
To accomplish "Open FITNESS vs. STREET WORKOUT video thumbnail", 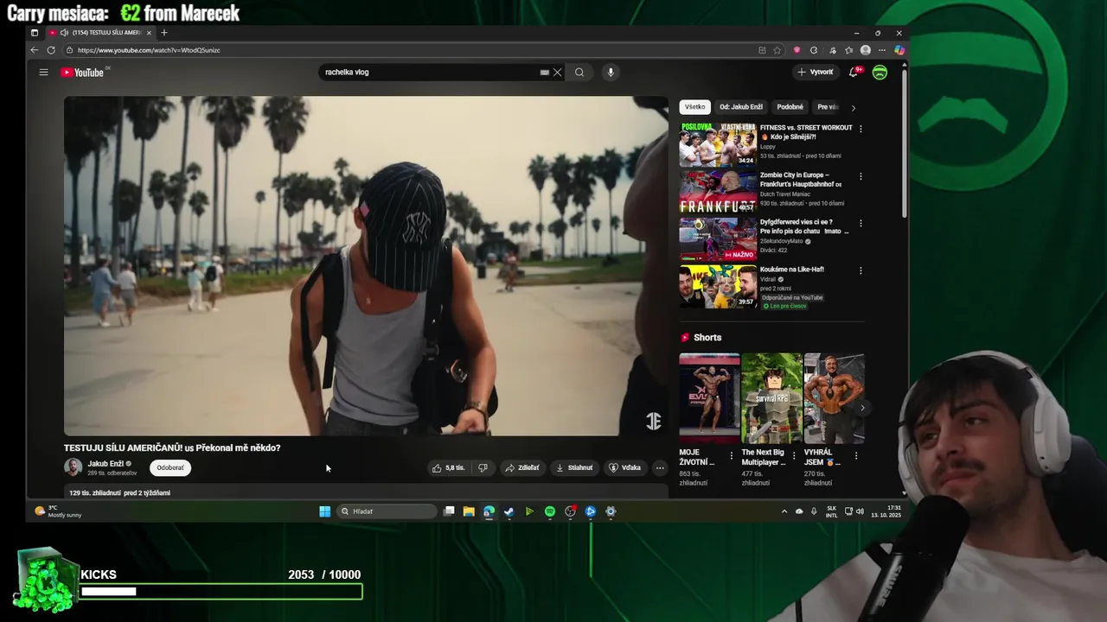I will pyautogui.click(x=718, y=144).
